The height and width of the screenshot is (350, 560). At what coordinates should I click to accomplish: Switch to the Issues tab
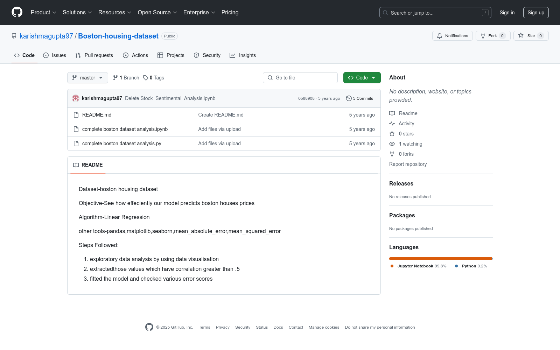coord(55,55)
